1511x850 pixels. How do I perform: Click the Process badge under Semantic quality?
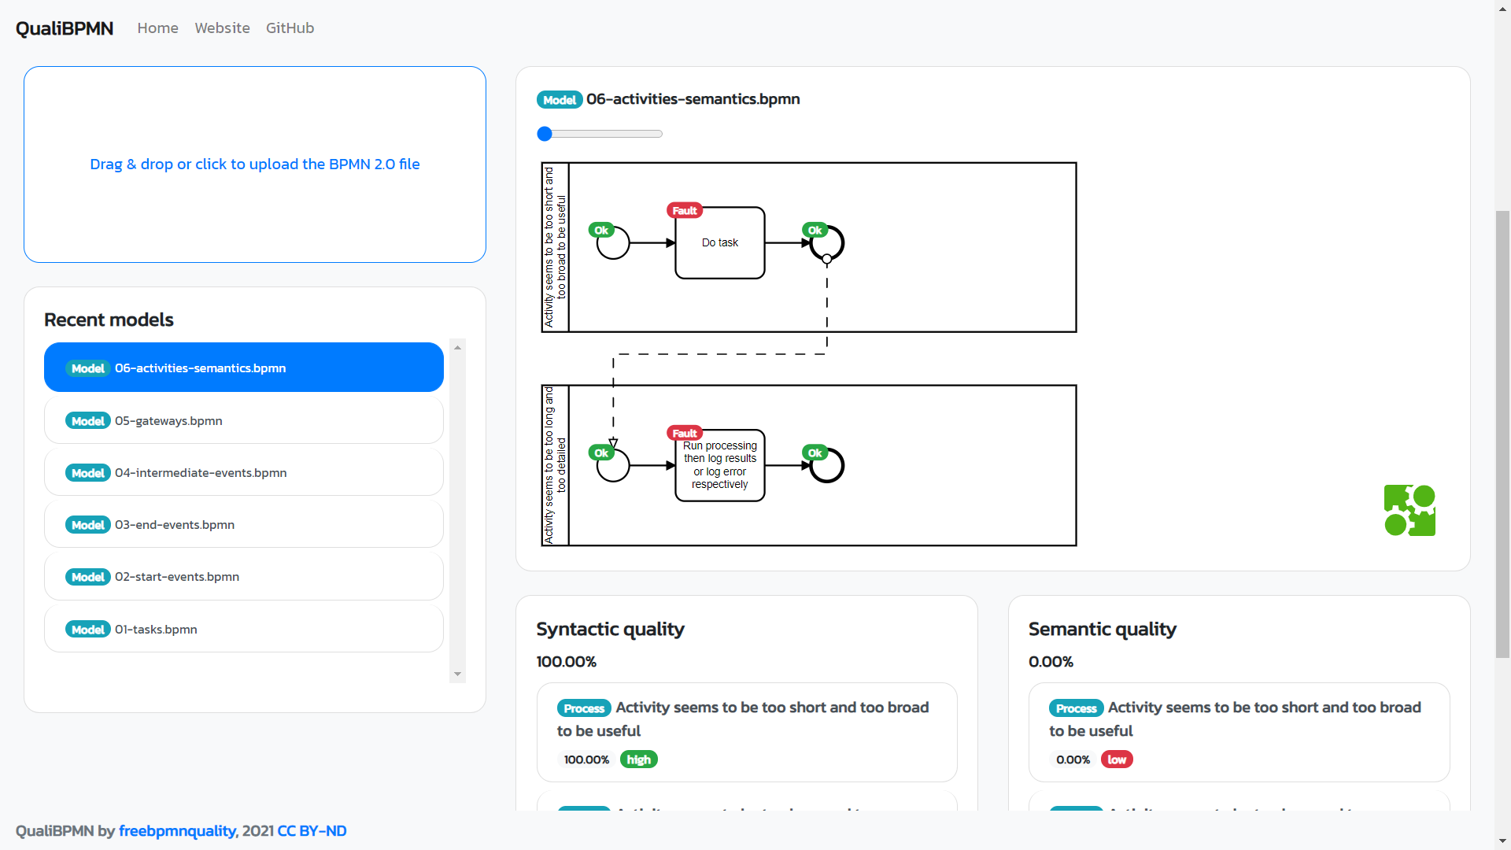pyautogui.click(x=1076, y=708)
